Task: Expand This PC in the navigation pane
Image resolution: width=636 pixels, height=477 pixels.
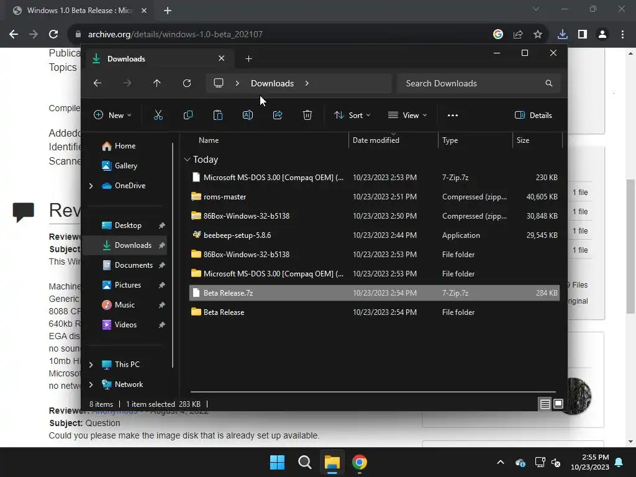Action: pyautogui.click(x=91, y=365)
